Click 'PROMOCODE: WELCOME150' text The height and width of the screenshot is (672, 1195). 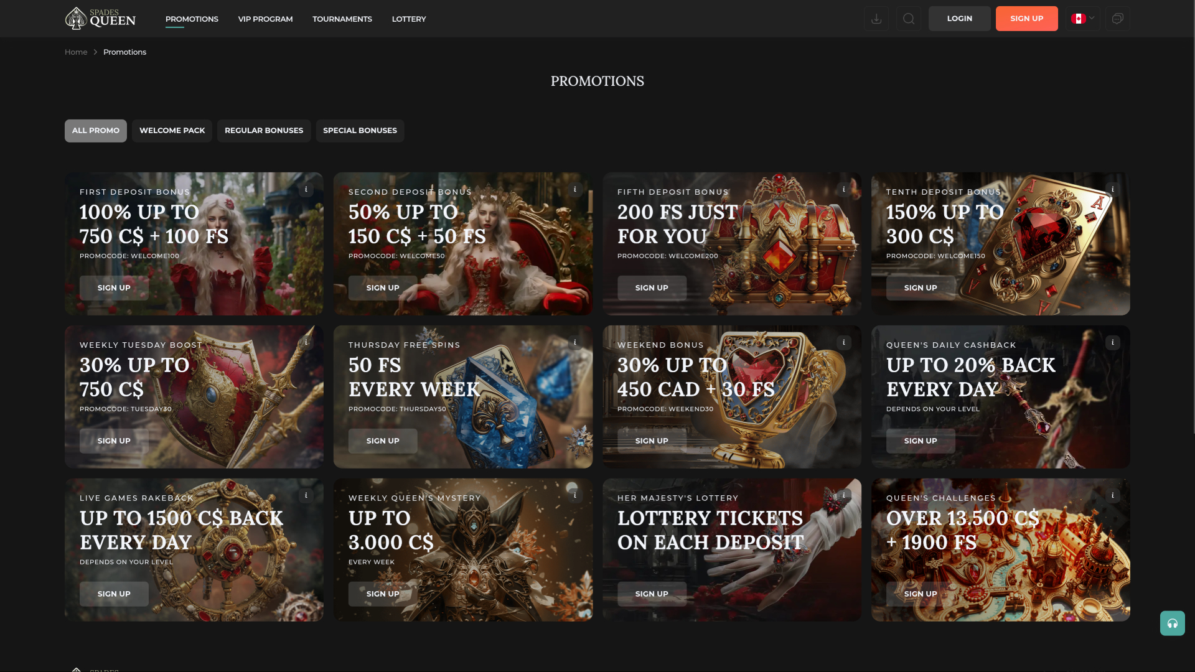click(x=935, y=256)
